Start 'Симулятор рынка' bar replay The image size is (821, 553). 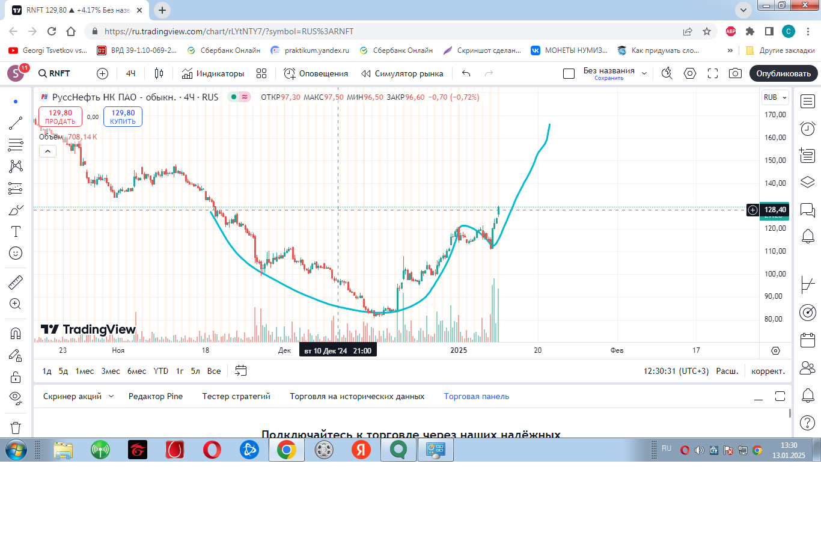coord(402,73)
